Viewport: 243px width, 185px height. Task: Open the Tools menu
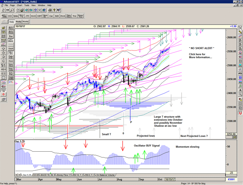(27, 5)
